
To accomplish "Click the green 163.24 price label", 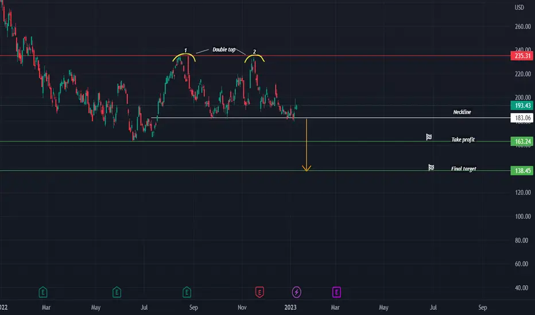I will pos(522,141).
